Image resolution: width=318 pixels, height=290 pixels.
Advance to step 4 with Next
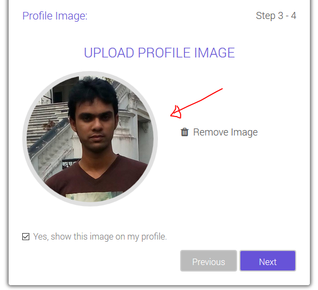click(268, 261)
